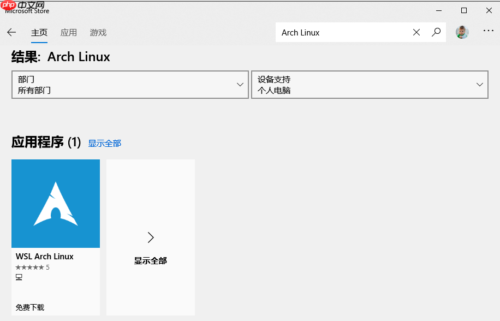This screenshot has height=321, width=500.
Task: Open the user account avatar
Action: coord(462,32)
